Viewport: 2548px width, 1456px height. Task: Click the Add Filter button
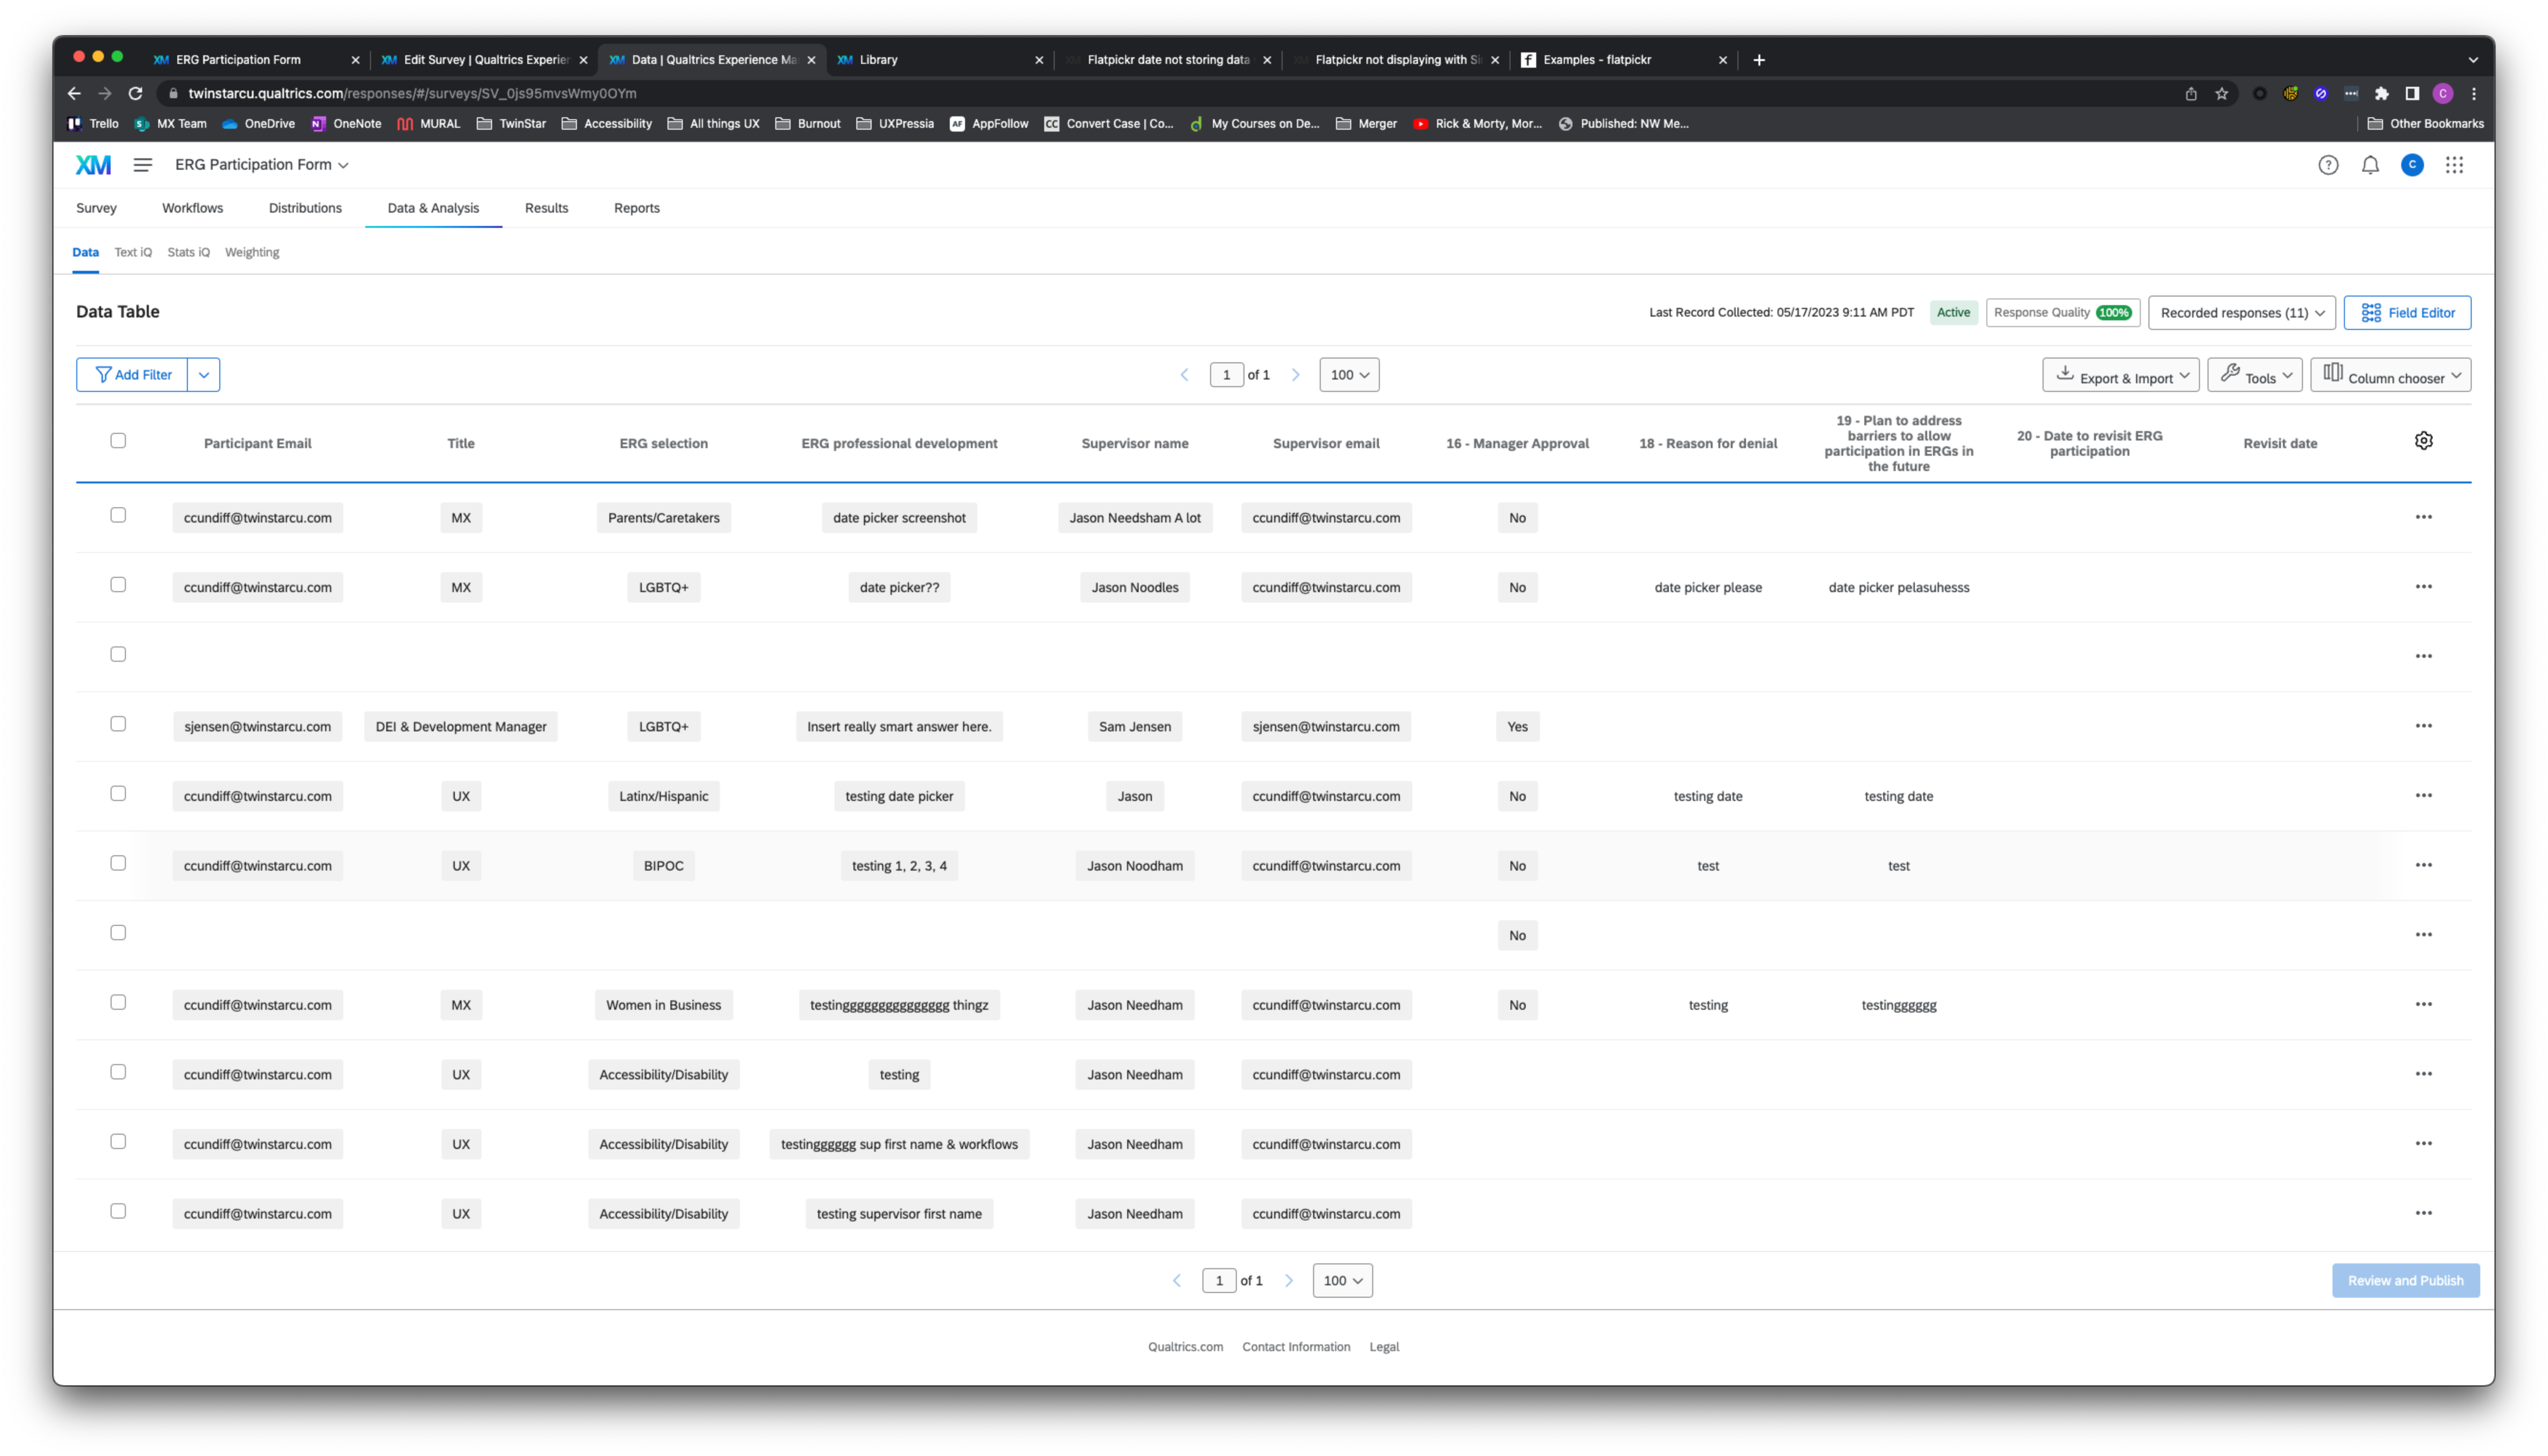(x=132, y=375)
